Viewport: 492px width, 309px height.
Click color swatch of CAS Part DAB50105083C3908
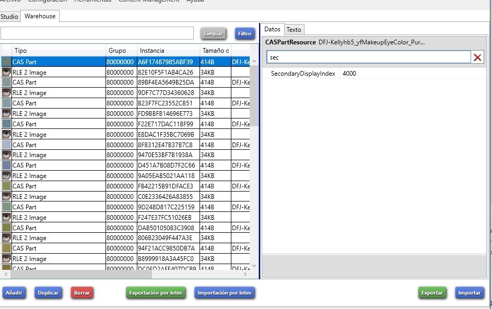(x=6, y=228)
